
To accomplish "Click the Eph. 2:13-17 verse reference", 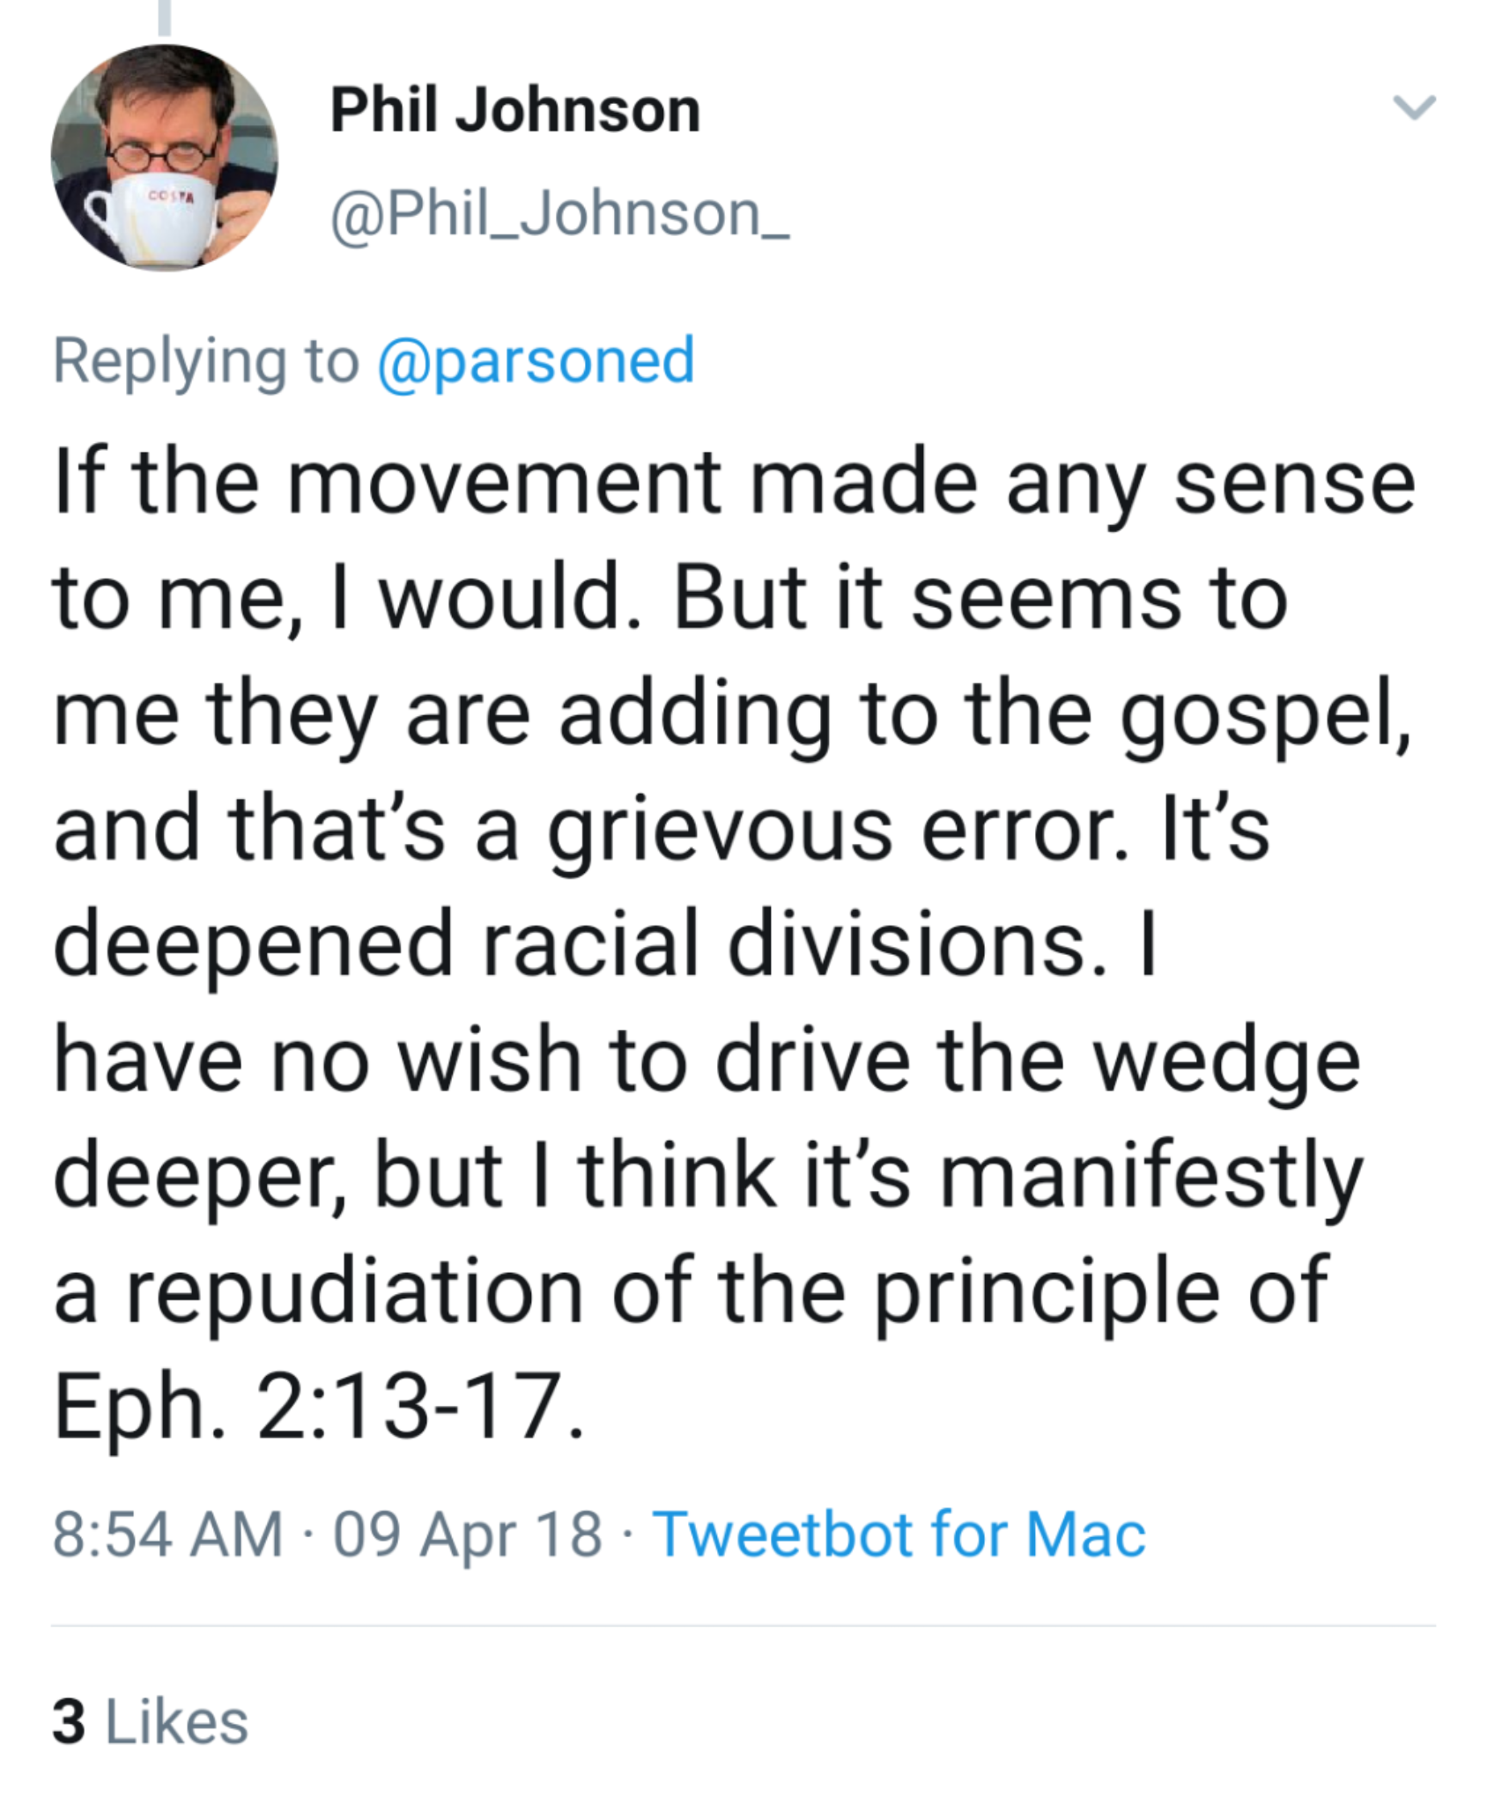I will (317, 1405).
